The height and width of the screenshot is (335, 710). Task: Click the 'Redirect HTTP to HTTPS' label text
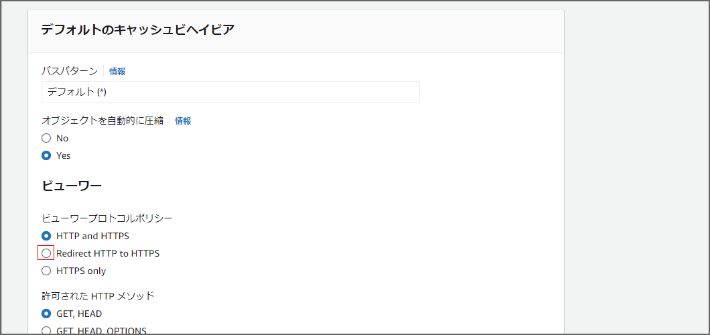point(108,253)
